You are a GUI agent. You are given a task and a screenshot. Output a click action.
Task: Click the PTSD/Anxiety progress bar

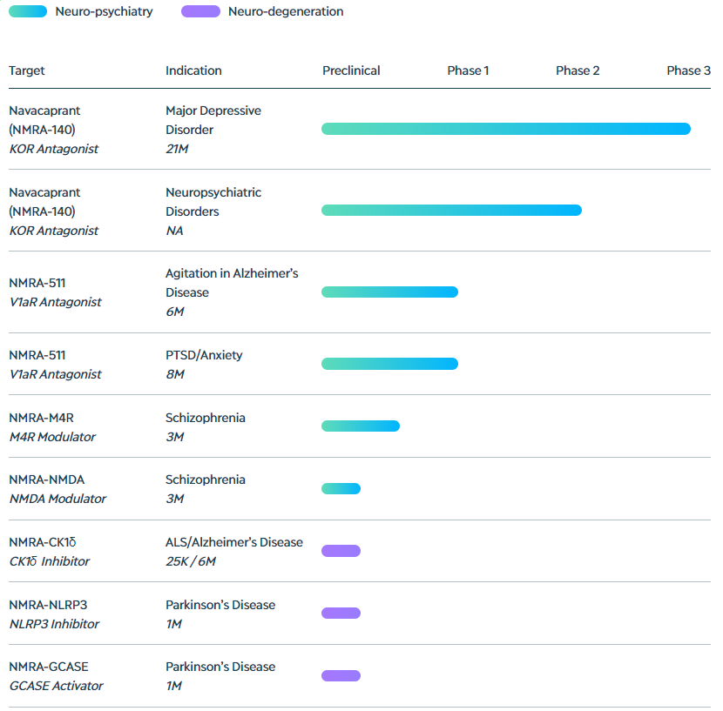click(x=389, y=364)
